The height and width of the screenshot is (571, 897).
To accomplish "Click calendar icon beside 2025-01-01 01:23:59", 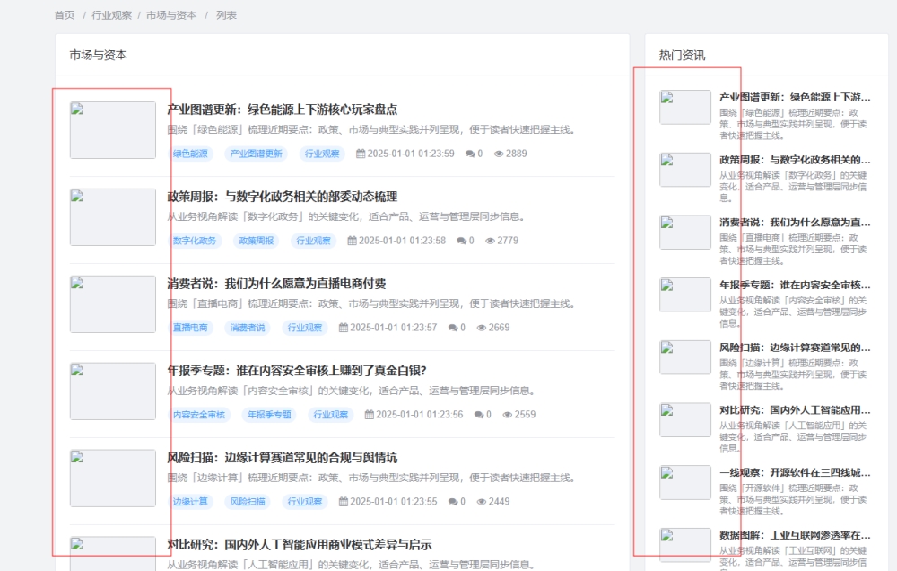I will 361,154.
